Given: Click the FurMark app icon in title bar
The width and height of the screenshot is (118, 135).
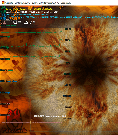Looking at the screenshot, I should [x=3, y=3].
